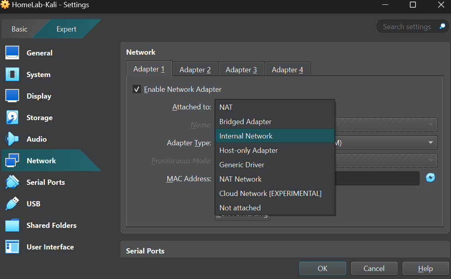
Task: Regenerate the MAC Address with refresh icon
Action: pos(430,177)
